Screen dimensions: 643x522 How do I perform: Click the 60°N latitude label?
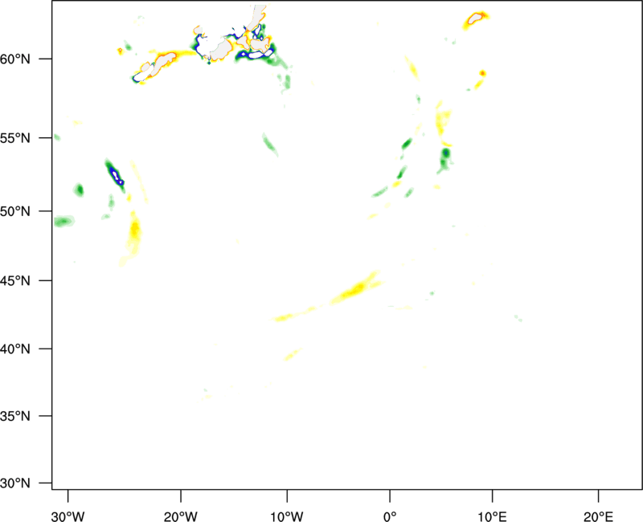click(x=15, y=59)
